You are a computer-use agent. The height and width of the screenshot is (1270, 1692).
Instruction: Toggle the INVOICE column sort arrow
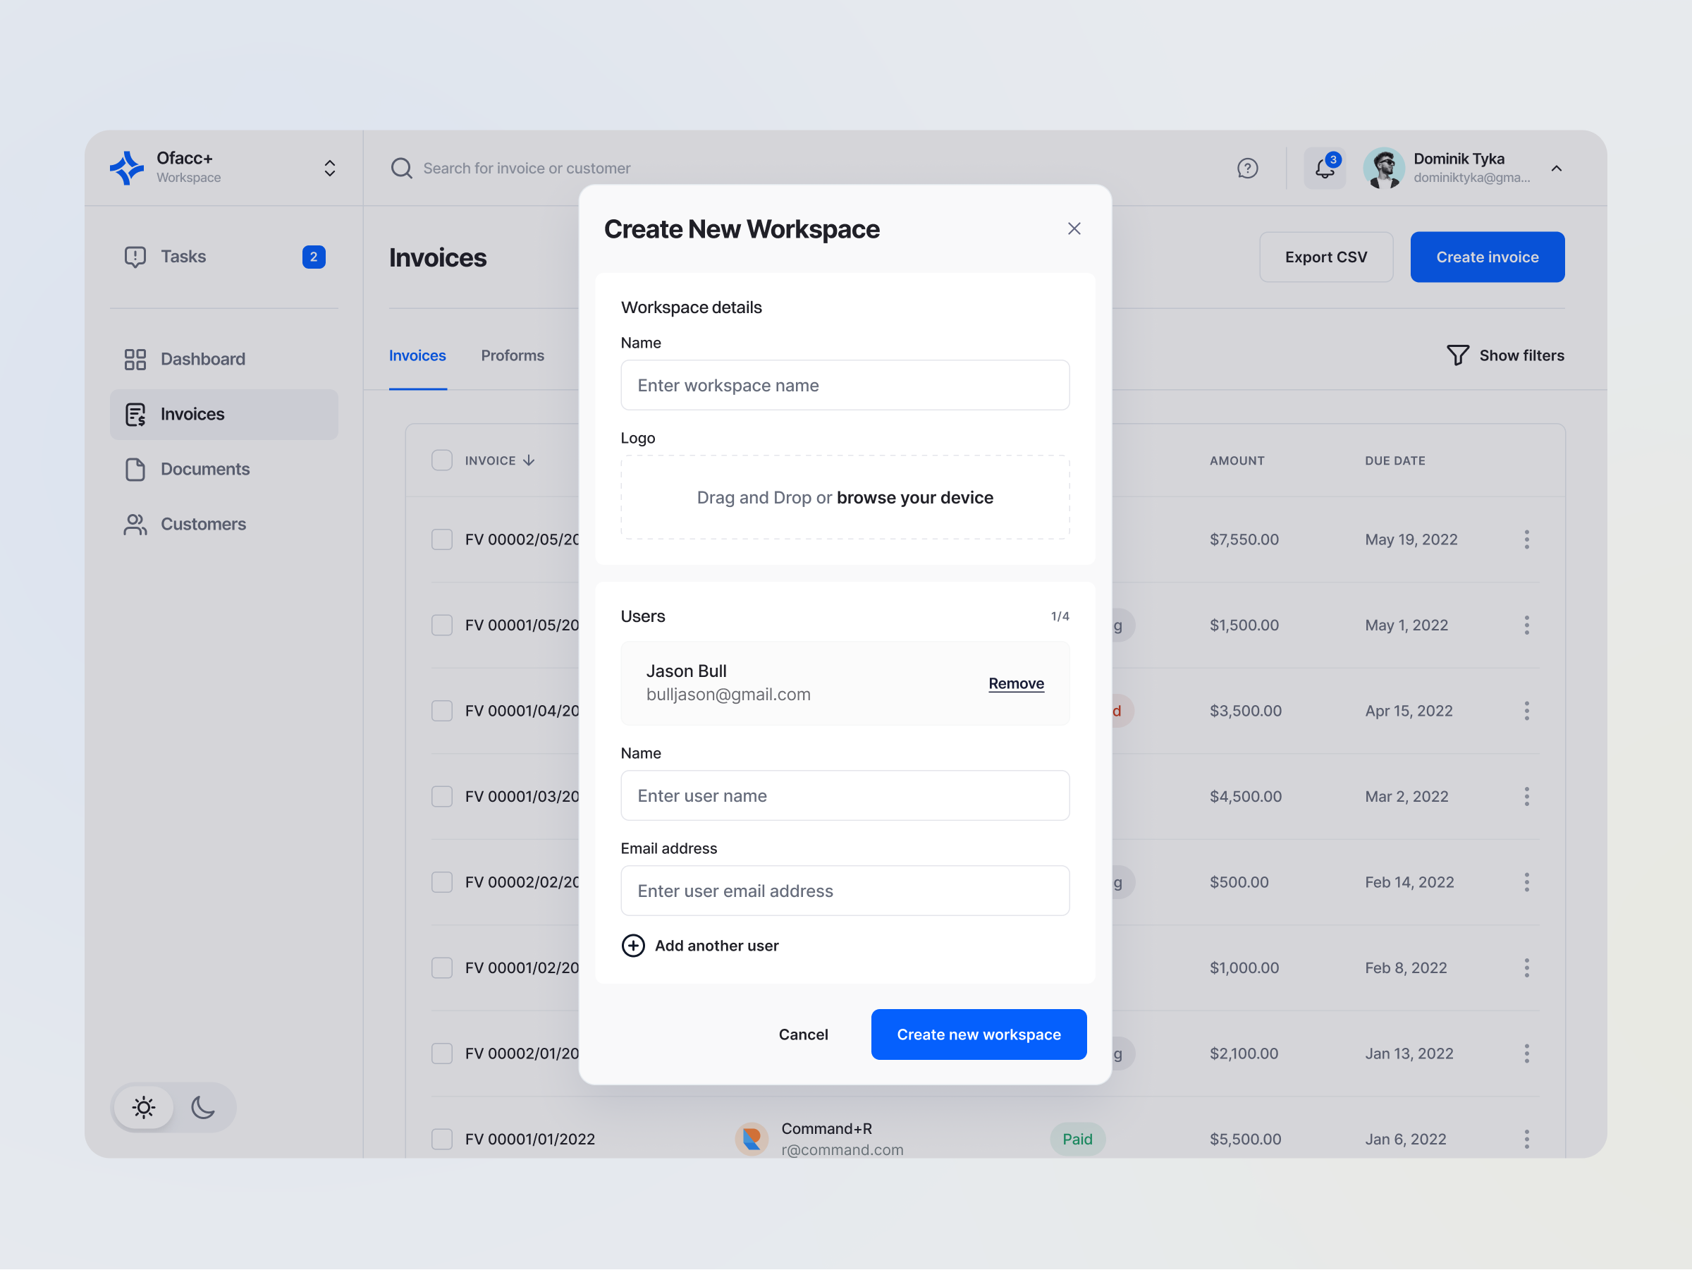(529, 460)
